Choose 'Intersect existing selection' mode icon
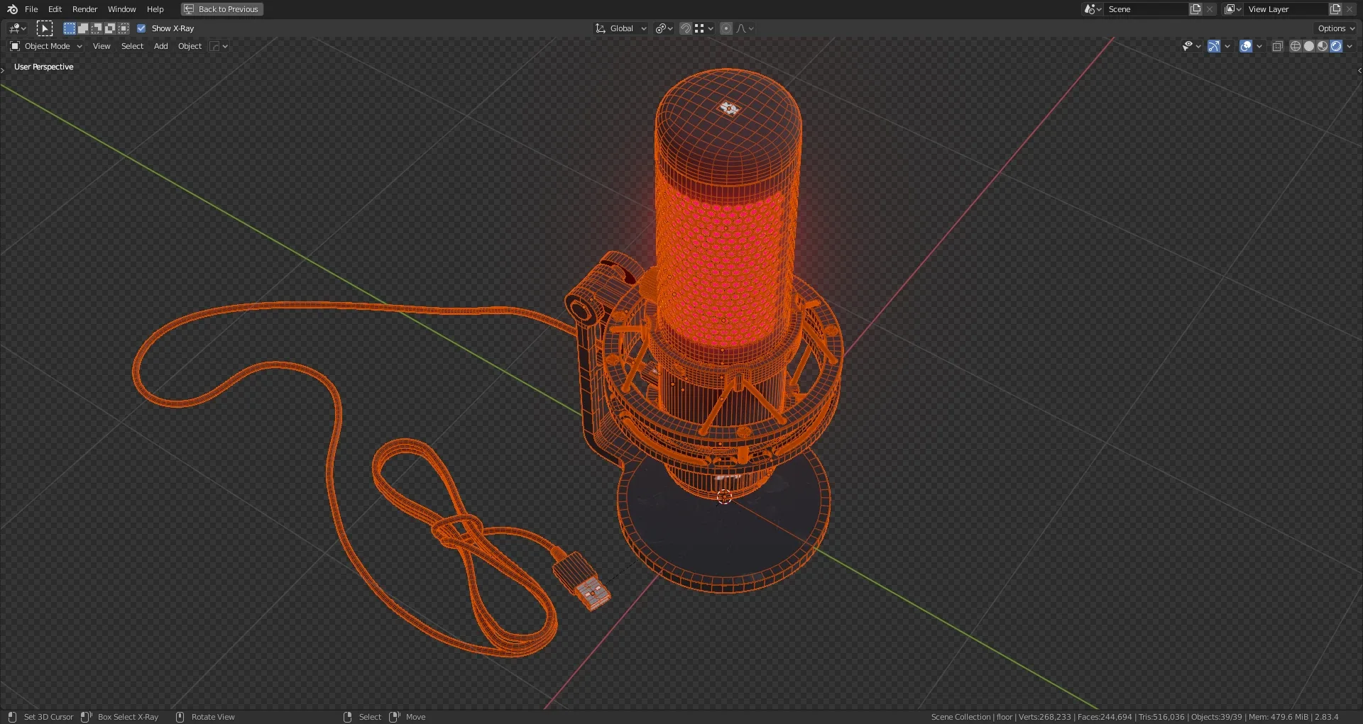The height and width of the screenshot is (724, 1363). click(124, 28)
